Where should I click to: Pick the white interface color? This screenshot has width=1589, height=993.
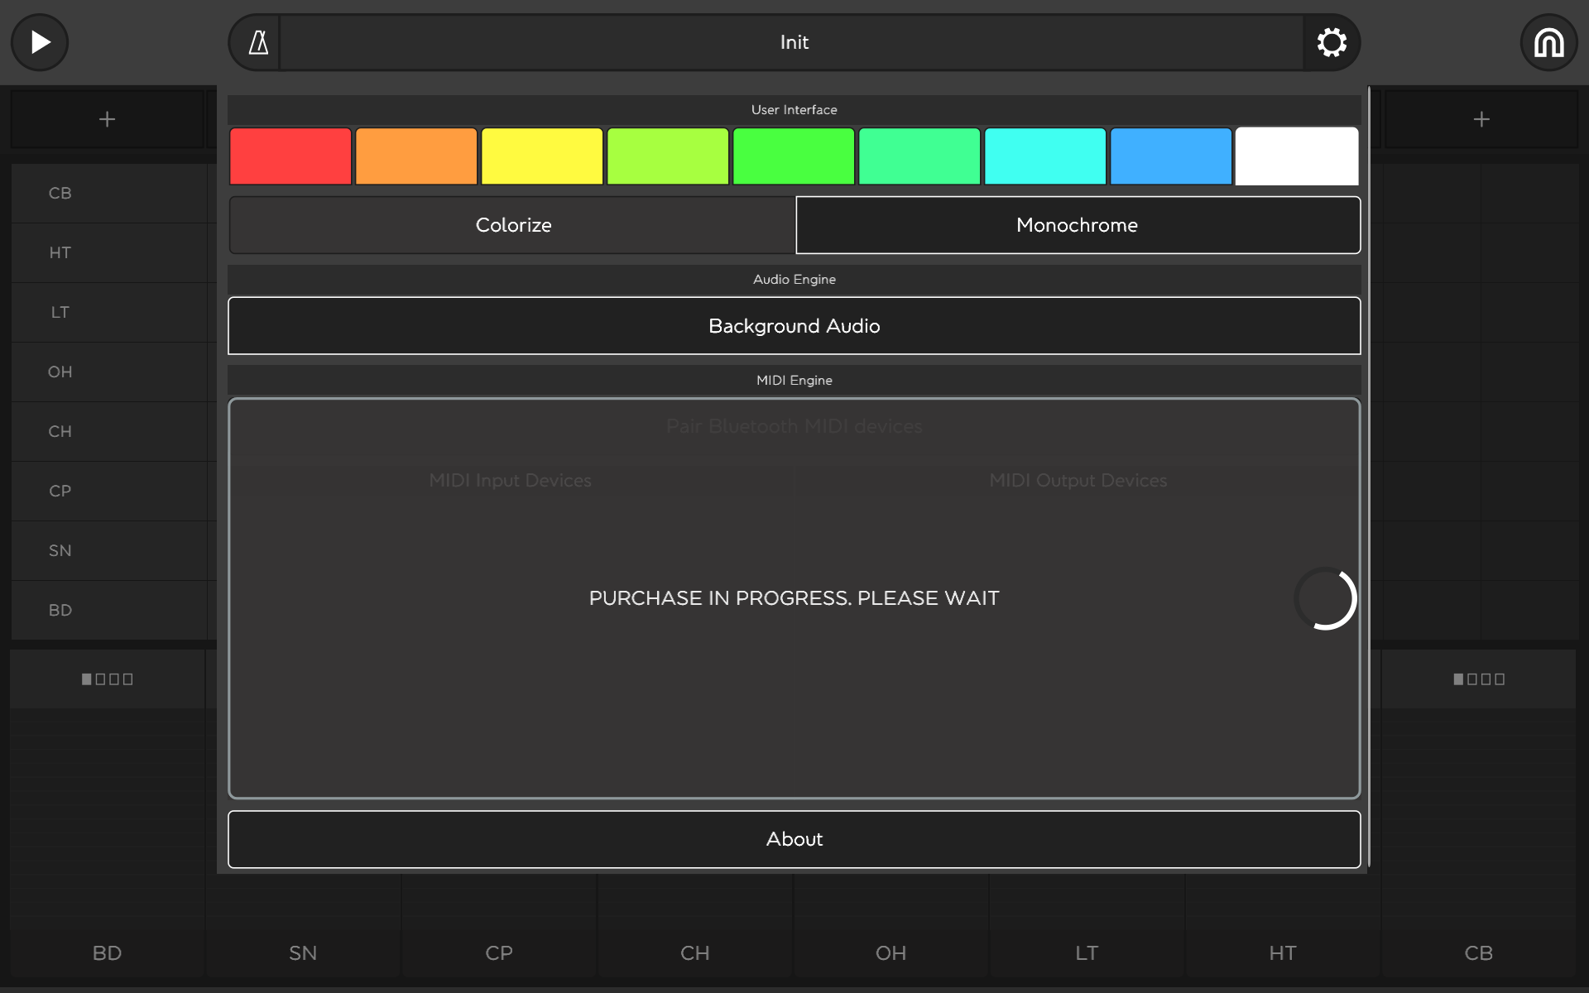[1297, 156]
